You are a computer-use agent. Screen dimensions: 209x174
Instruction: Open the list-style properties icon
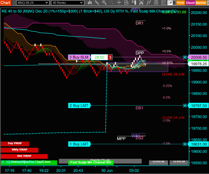[164, 3]
